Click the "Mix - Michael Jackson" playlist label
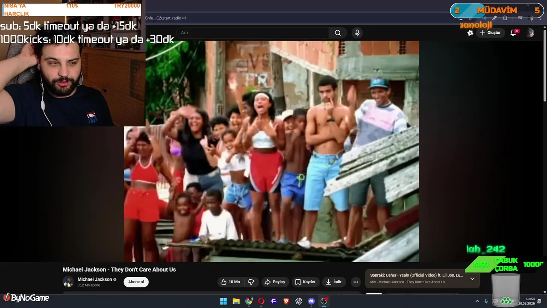Viewport: 547px width, 308px height. click(408, 282)
